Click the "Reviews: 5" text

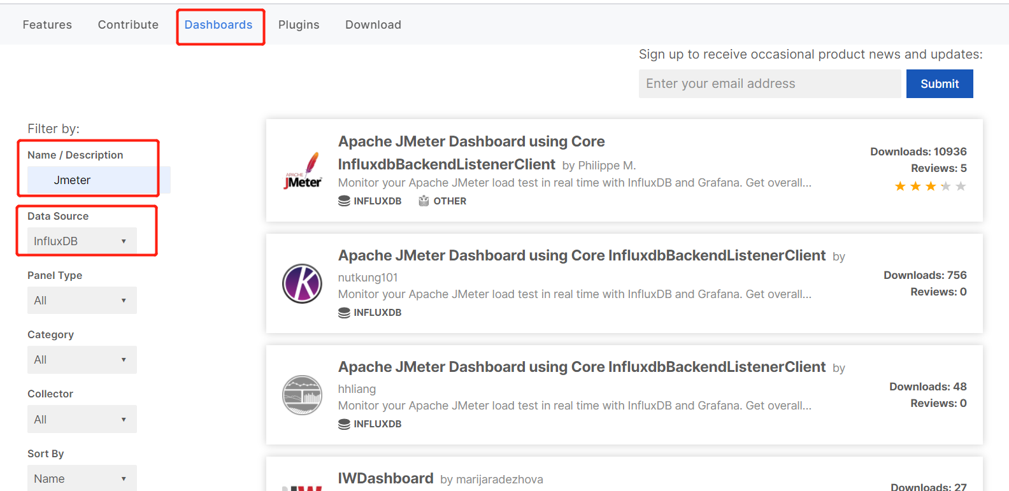[939, 168]
